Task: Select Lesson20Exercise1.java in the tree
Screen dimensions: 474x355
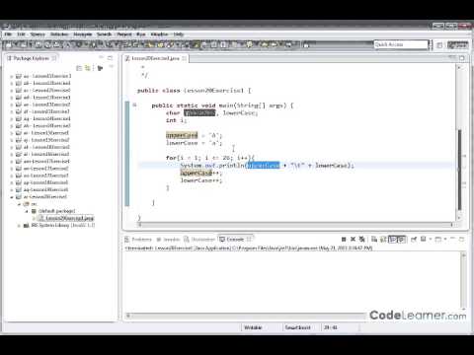Action: (66, 218)
